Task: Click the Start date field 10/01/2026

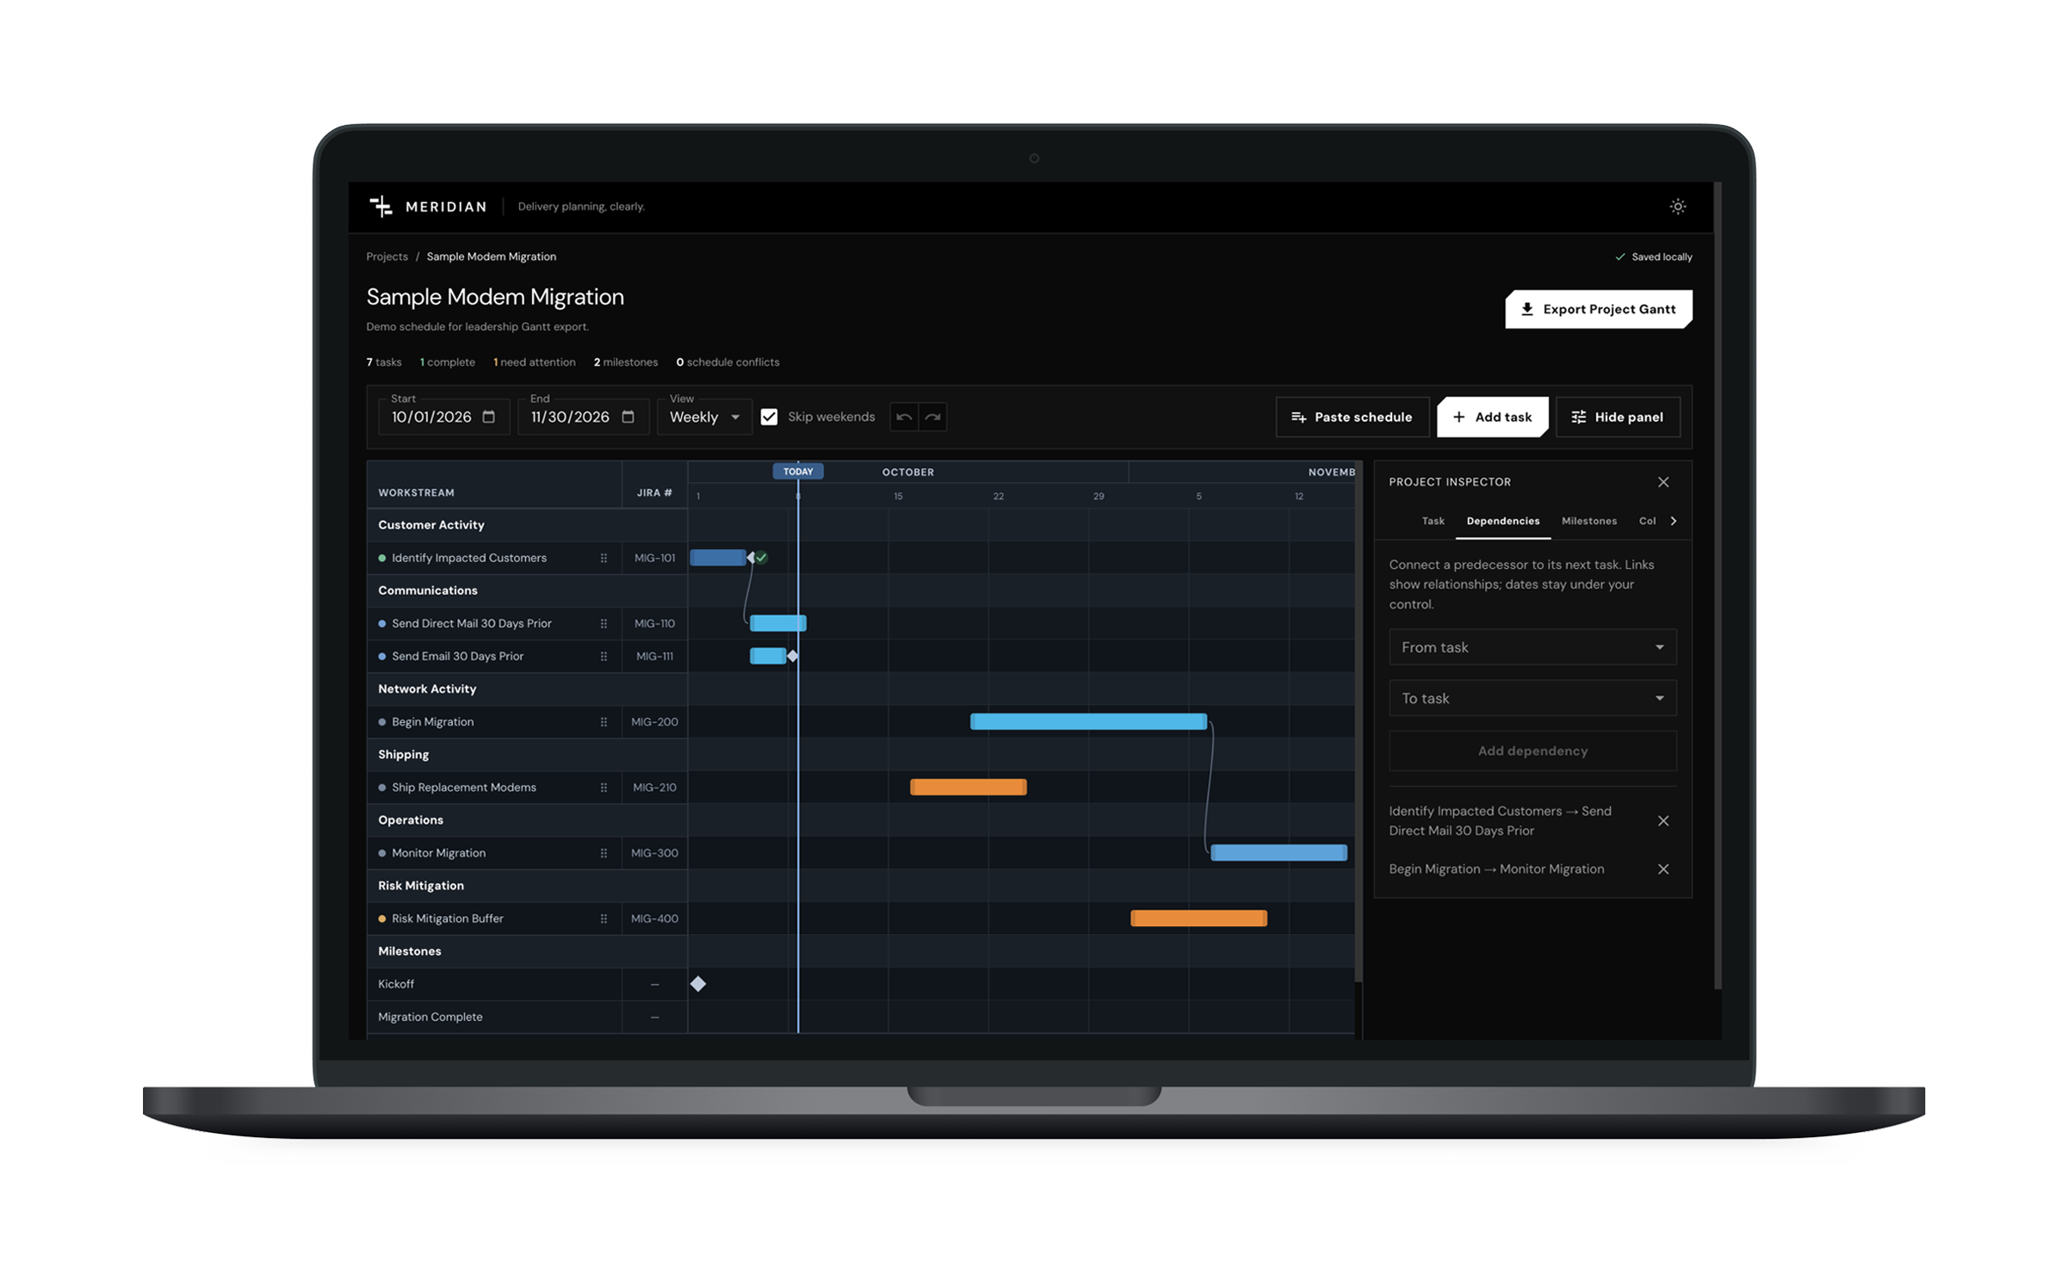Action: click(x=443, y=417)
